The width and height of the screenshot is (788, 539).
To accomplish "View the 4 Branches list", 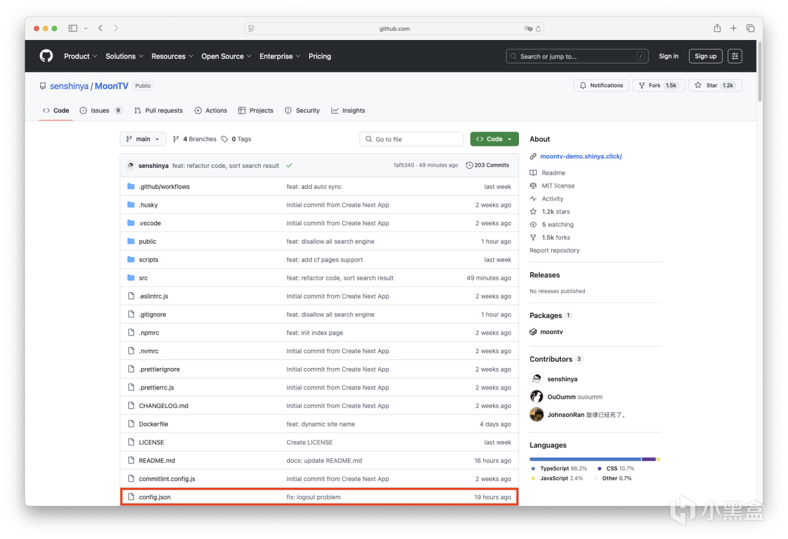I will click(x=195, y=139).
